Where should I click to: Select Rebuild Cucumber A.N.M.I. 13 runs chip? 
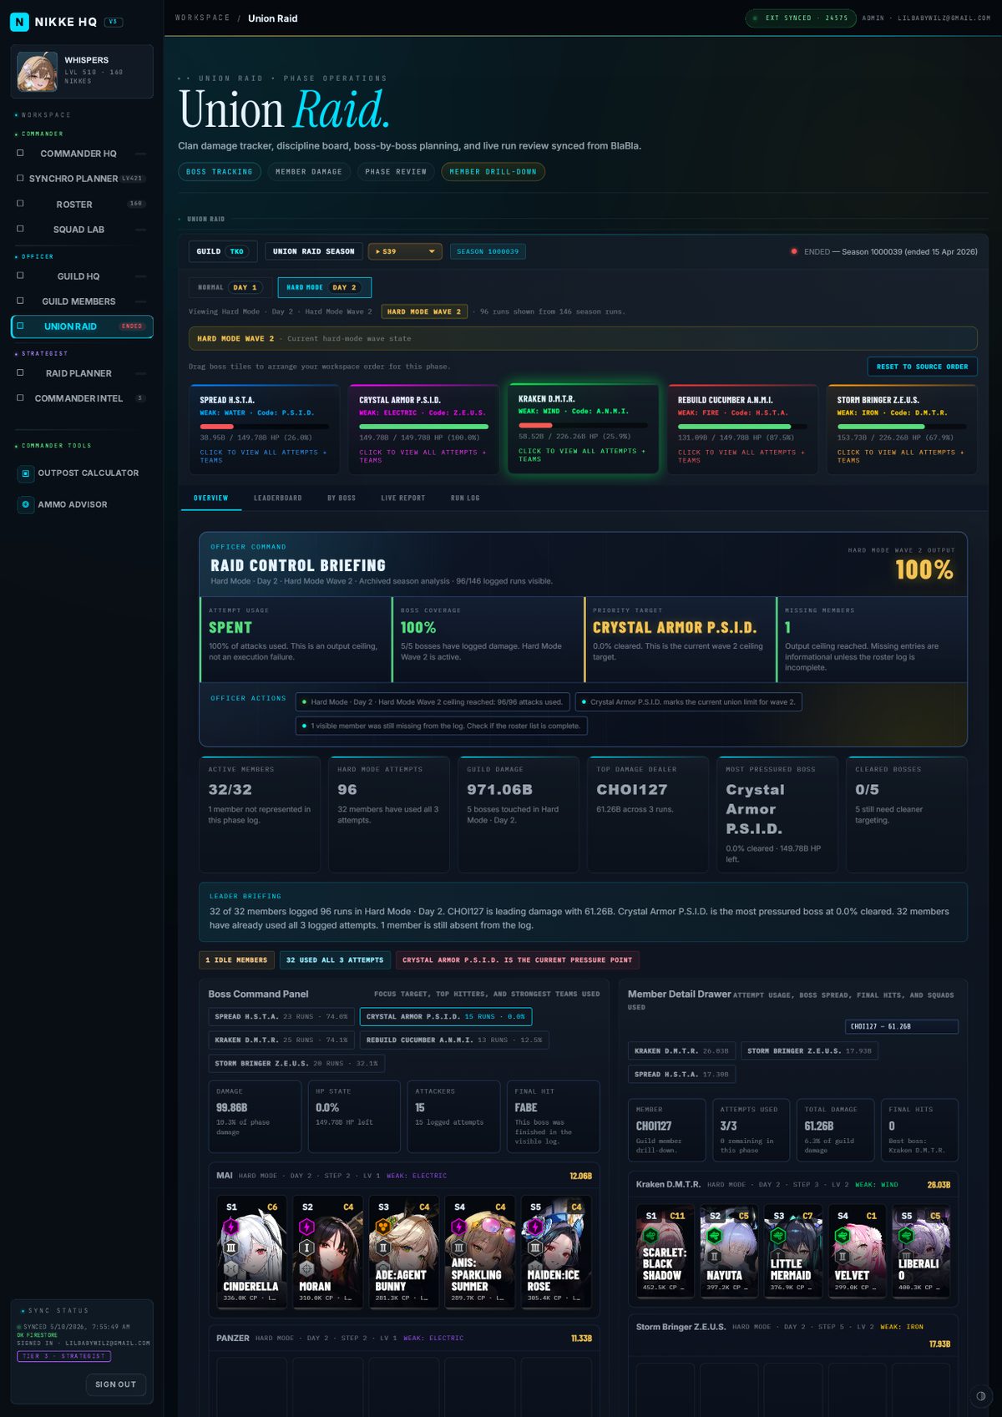pyautogui.click(x=453, y=1040)
